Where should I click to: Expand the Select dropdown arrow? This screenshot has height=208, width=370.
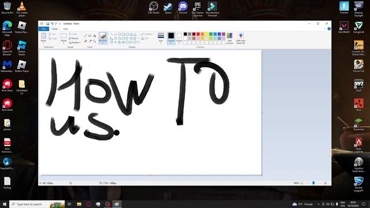pos(64,43)
